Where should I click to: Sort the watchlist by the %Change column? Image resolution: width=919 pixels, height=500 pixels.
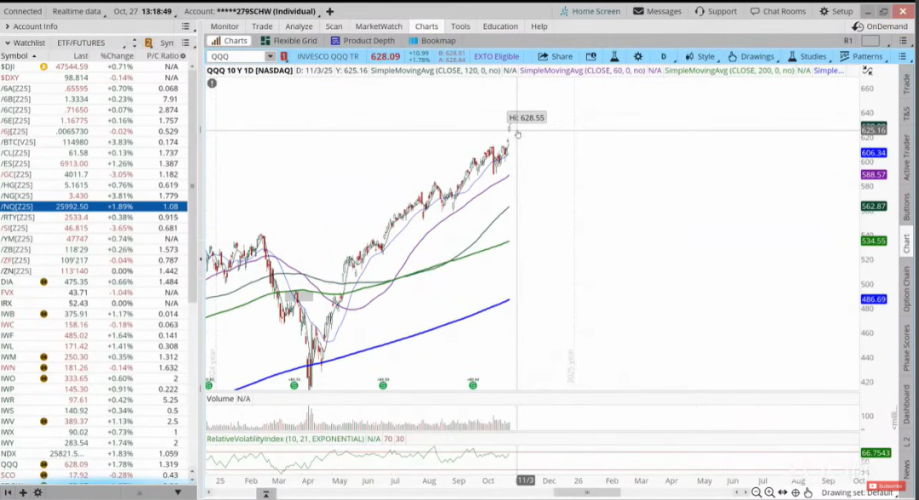coord(117,55)
